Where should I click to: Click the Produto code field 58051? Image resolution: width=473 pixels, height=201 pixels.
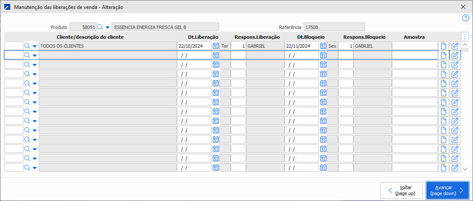tap(83, 27)
